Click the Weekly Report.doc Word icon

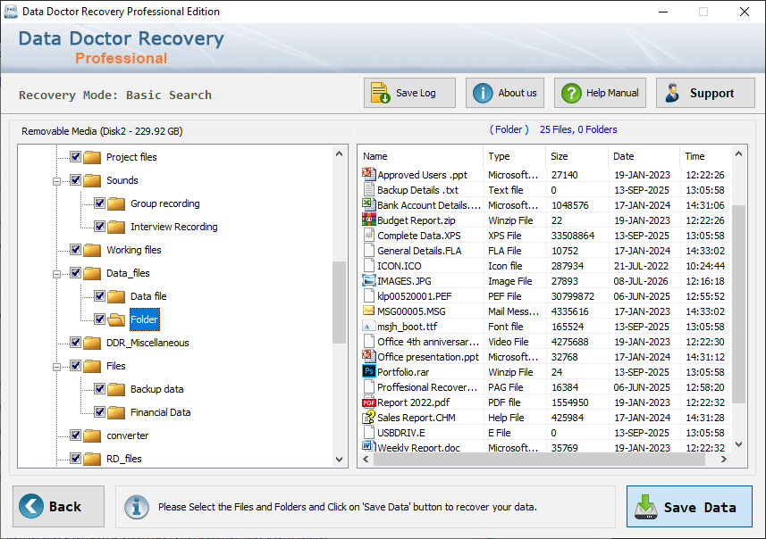coord(369,446)
